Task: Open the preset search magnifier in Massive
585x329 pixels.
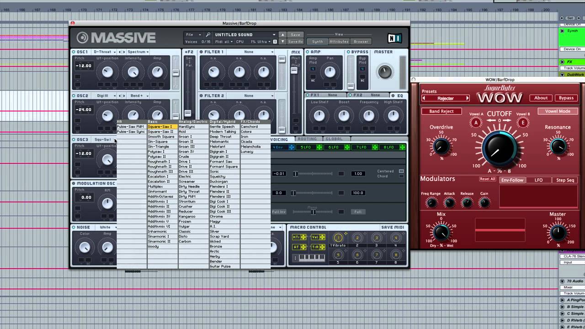Action: pyautogui.click(x=208, y=35)
